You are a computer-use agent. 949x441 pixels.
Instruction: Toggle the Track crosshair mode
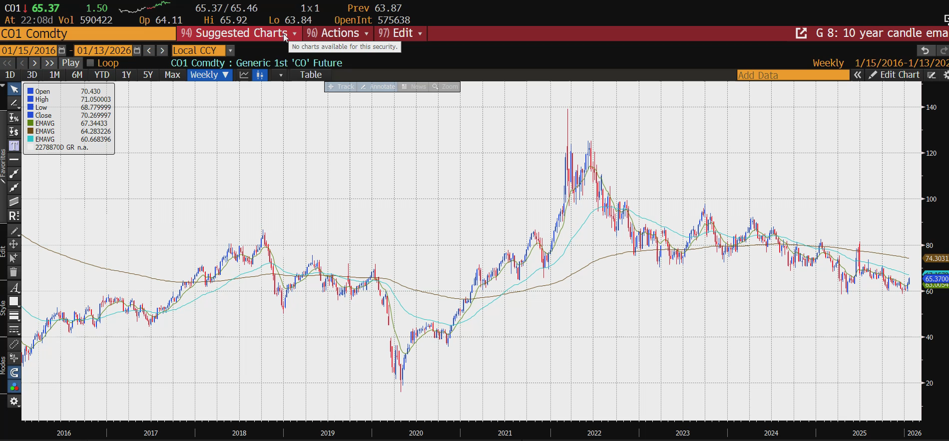point(340,87)
